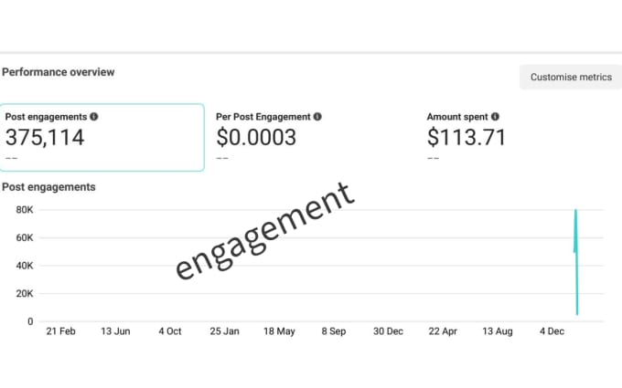
Task: Click the 21 Feb date label
Action: pyautogui.click(x=60, y=331)
